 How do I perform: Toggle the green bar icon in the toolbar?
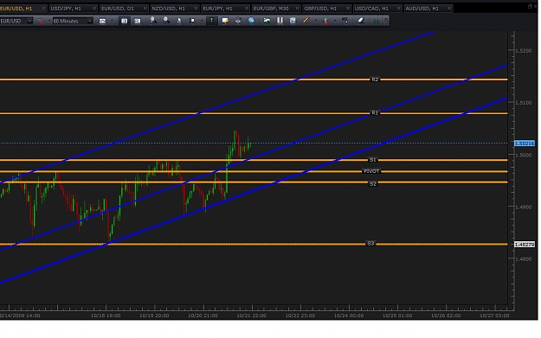click(212, 21)
